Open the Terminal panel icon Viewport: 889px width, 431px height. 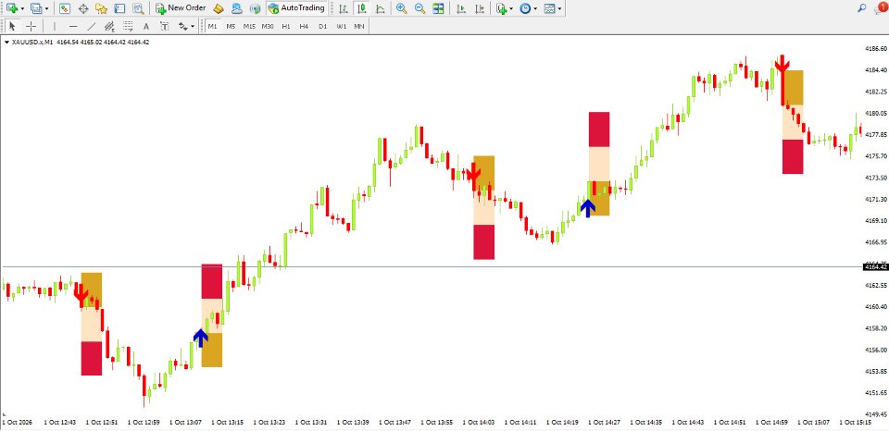pos(119,8)
